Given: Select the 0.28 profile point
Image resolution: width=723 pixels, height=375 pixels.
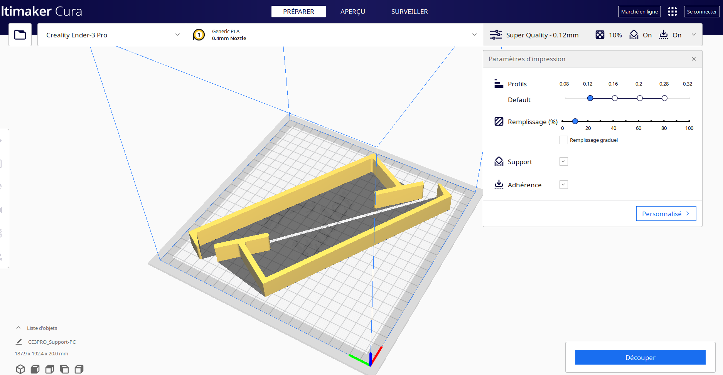Looking at the screenshot, I should click(664, 98).
